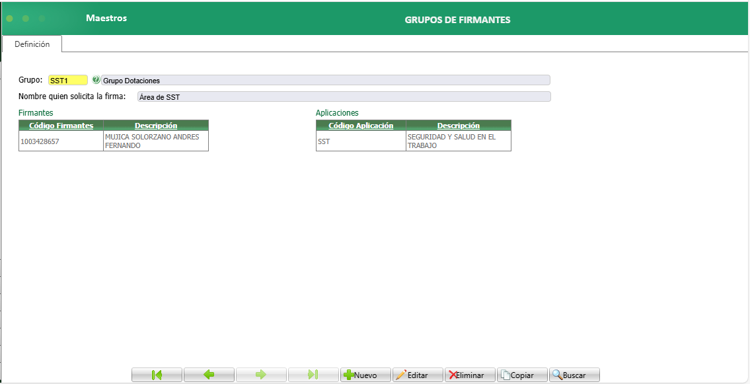Sort by Código Firmantes column header
The image size is (750, 384).
(61, 126)
